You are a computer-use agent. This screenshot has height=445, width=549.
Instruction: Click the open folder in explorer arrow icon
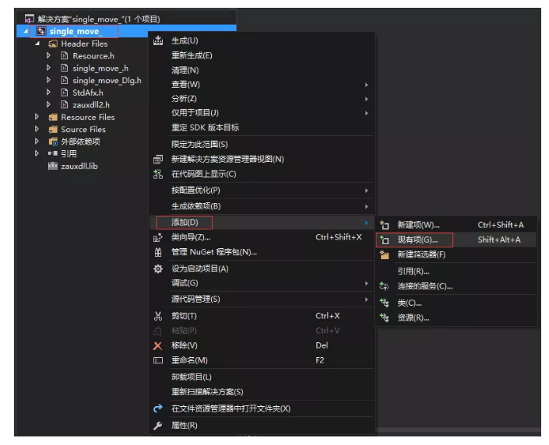click(158, 408)
